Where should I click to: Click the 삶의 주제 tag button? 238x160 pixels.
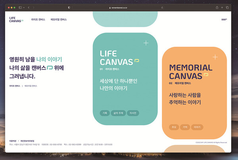pyautogui.click(x=118, y=113)
